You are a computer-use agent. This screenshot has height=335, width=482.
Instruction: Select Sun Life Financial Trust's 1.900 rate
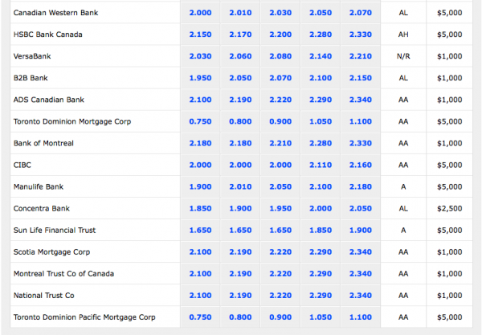point(361,230)
